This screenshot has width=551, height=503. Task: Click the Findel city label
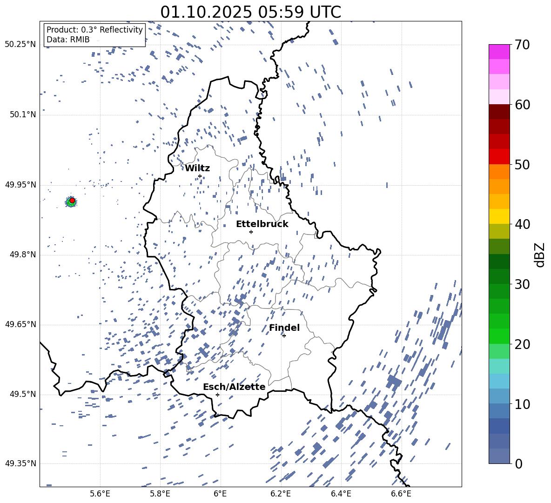tap(284, 328)
